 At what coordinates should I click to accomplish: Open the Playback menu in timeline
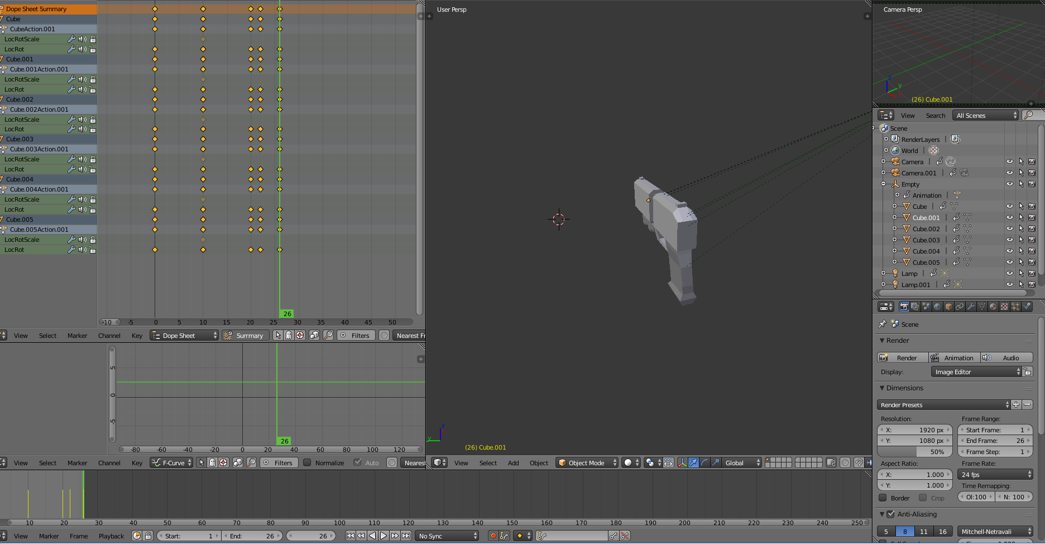tap(111, 536)
